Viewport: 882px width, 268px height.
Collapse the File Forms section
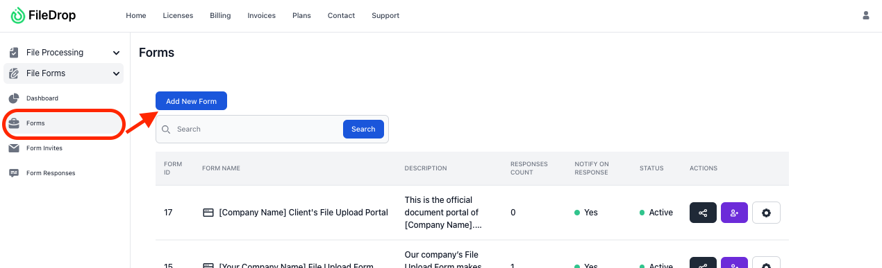click(x=116, y=73)
